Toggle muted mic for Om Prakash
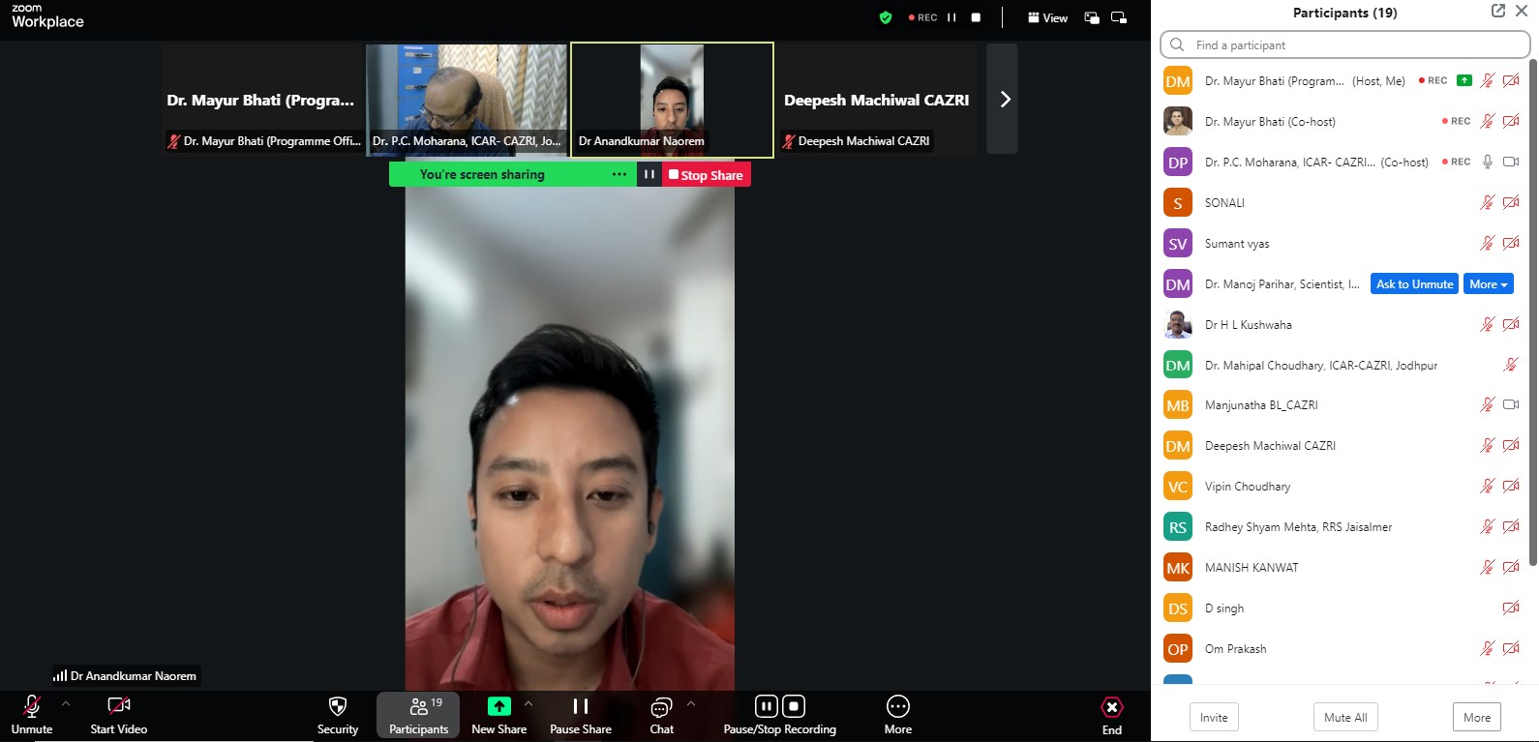The width and height of the screenshot is (1539, 742). [1488, 648]
